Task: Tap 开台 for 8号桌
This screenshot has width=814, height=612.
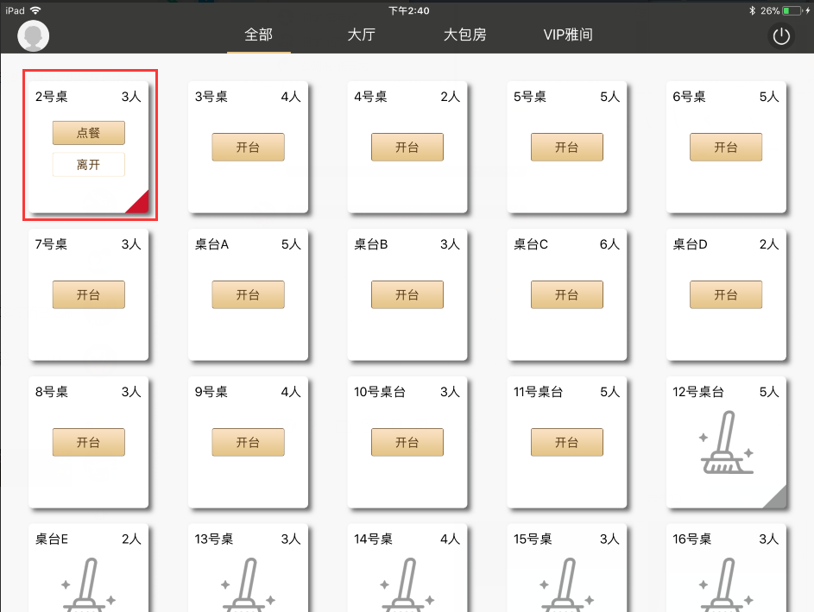Action: click(89, 442)
